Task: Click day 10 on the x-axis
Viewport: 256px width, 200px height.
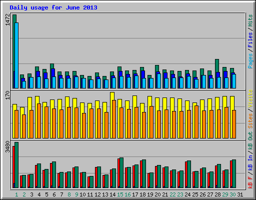Action: click(82, 194)
